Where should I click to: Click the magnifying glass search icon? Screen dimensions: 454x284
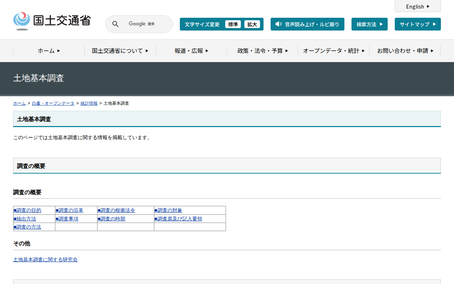click(x=115, y=24)
